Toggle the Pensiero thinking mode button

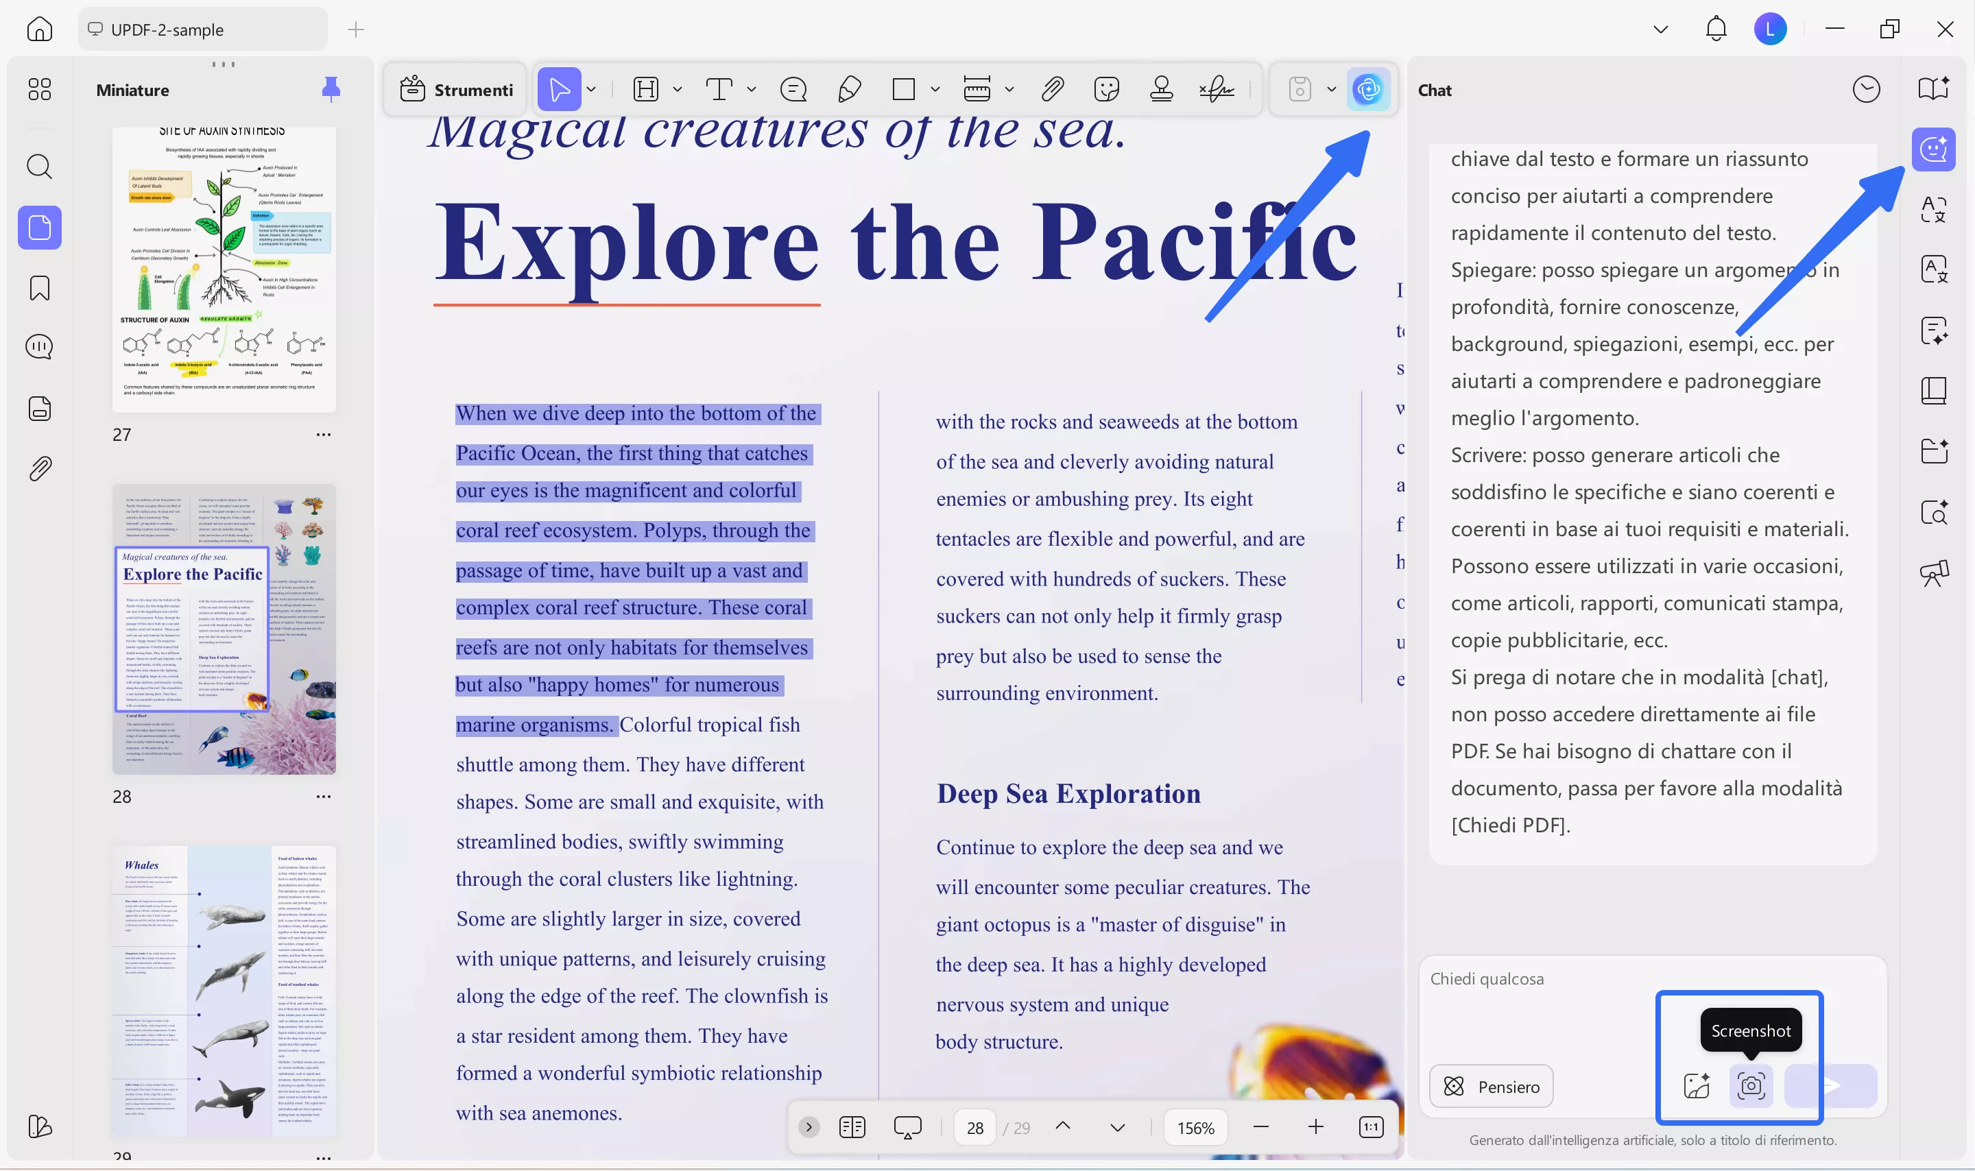point(1492,1087)
